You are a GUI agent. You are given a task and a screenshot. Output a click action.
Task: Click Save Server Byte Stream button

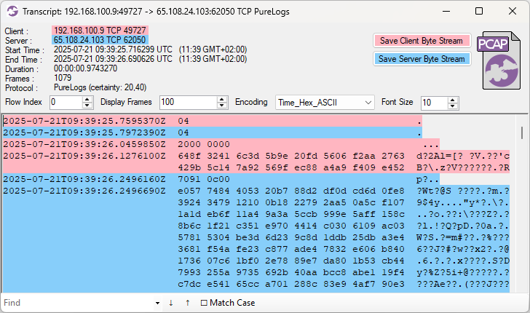422,59
